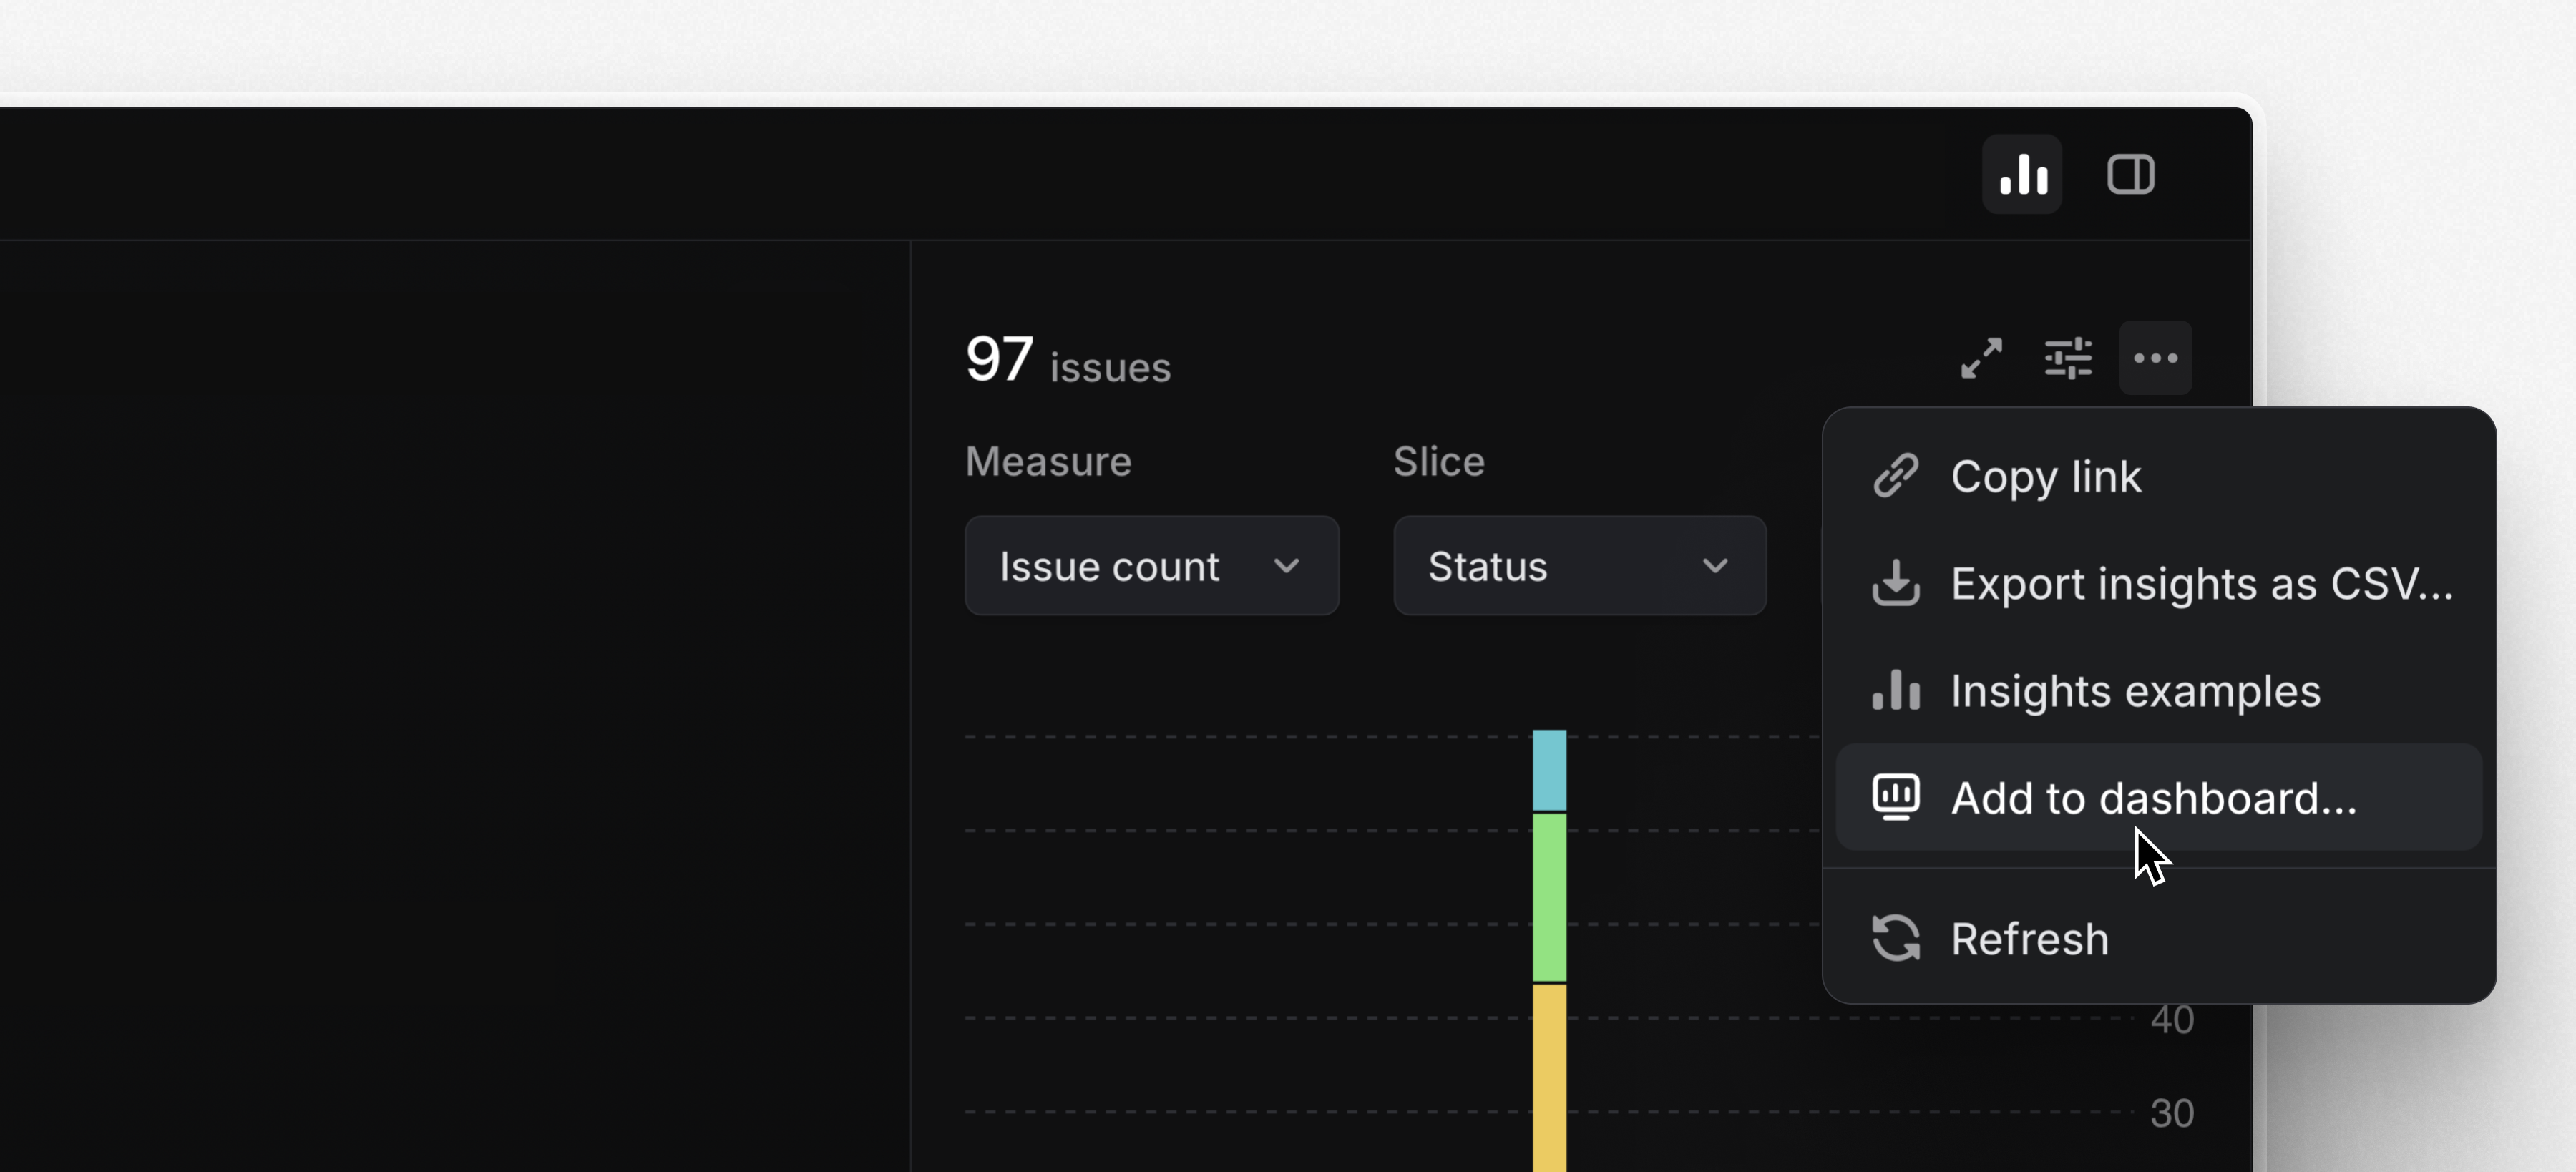Click the yellow segment of the bar
The image size is (2576, 1172).
(x=1549, y=1078)
